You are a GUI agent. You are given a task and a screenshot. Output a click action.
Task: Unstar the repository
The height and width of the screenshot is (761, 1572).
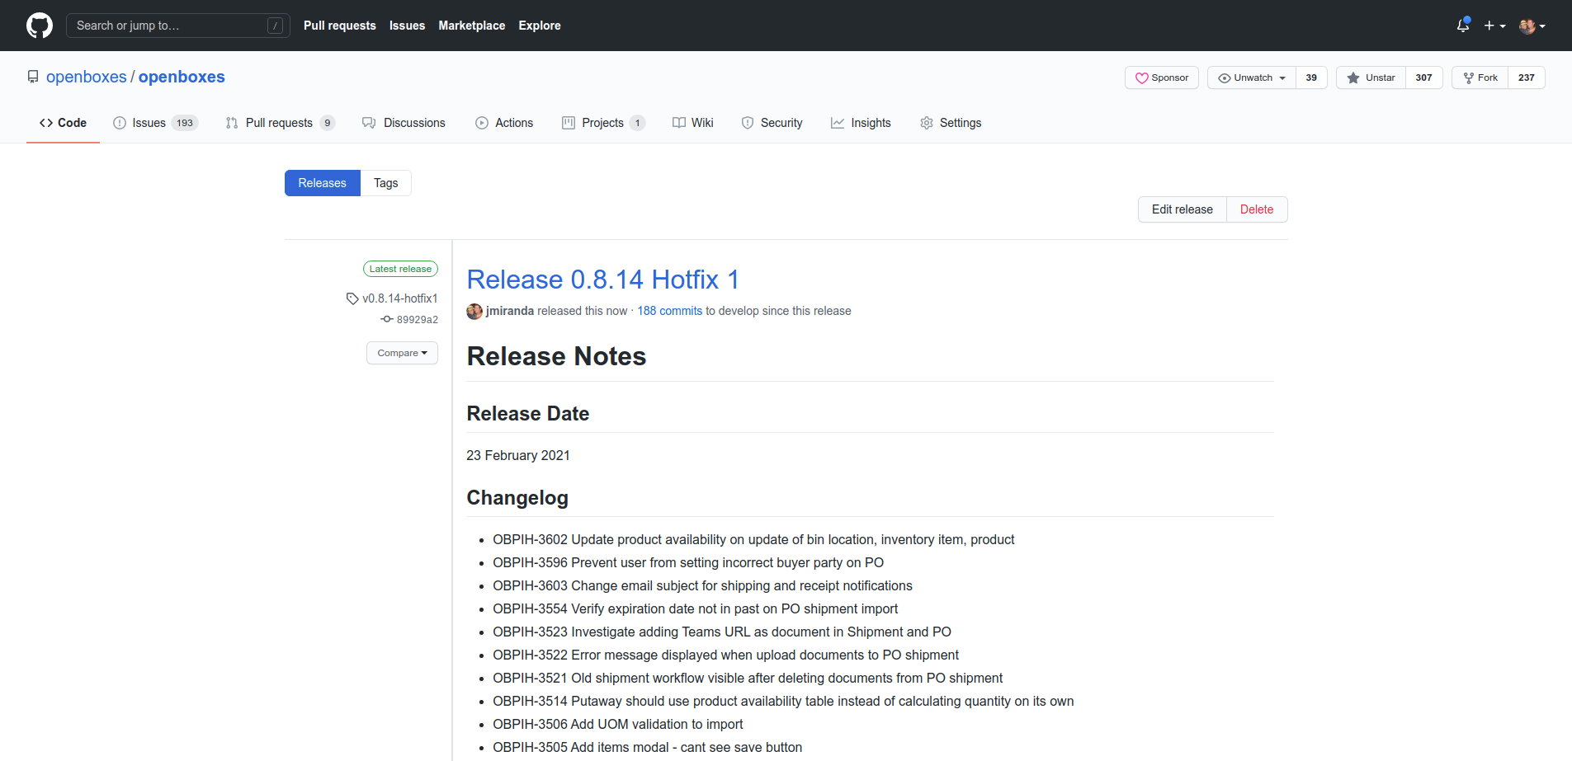1371,78
